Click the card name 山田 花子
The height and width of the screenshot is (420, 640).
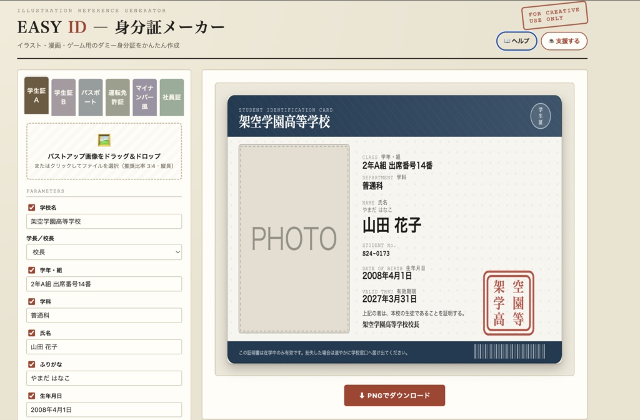[392, 225]
